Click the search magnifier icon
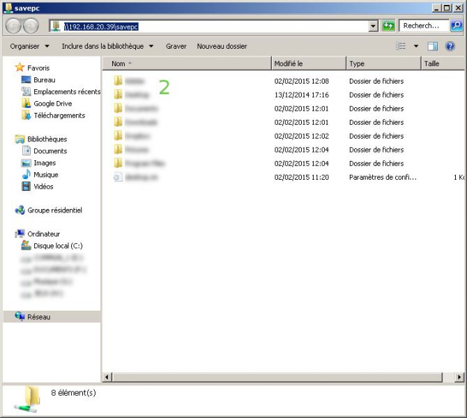 coord(456,26)
